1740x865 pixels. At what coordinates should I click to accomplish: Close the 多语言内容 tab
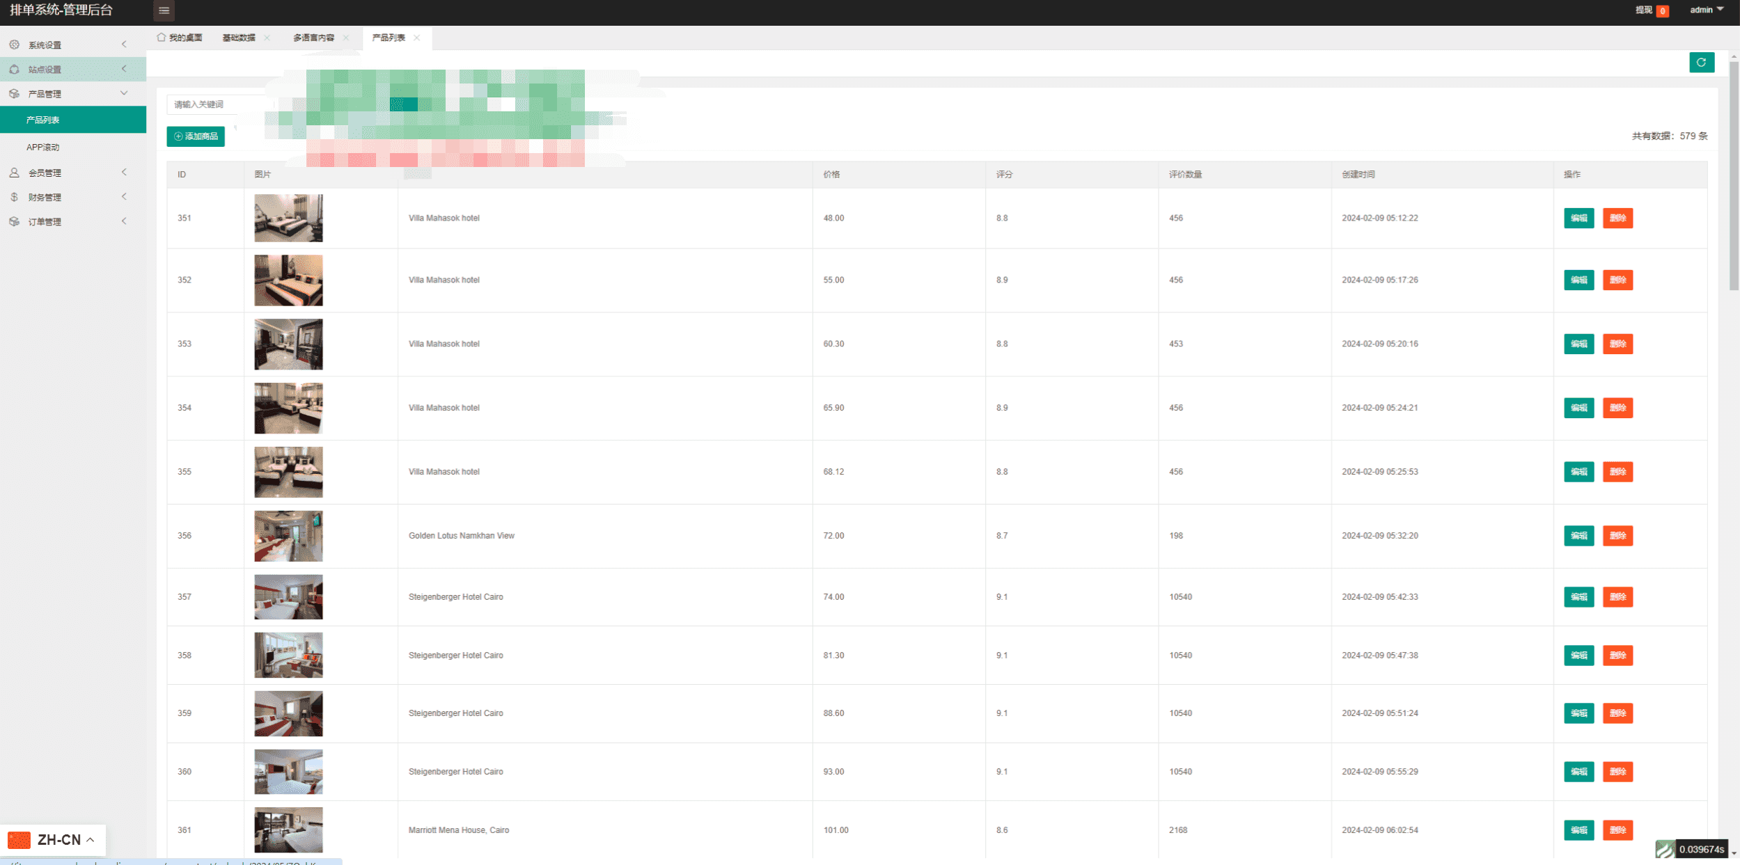tap(346, 38)
